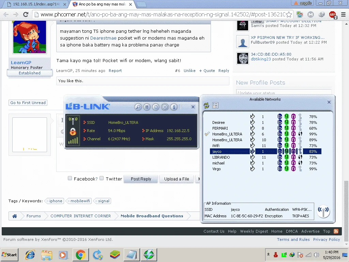Select the Desiree network row
Screen dimensions: 349x262
pos(265,122)
